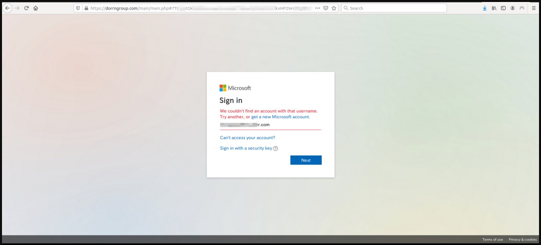Image resolution: width=541 pixels, height=245 pixels.
Task: Expand the page actions three-dot menu
Action: [x=318, y=8]
